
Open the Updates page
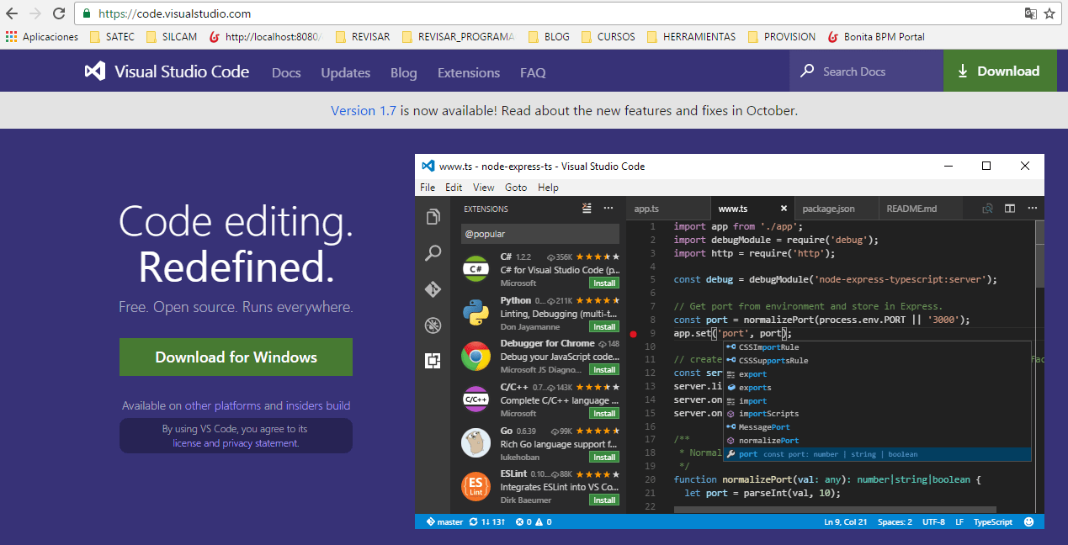pos(346,73)
